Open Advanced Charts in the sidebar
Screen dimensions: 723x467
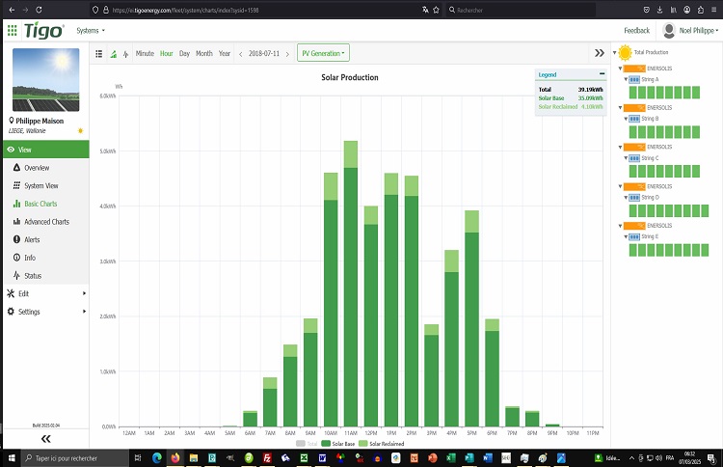46,222
